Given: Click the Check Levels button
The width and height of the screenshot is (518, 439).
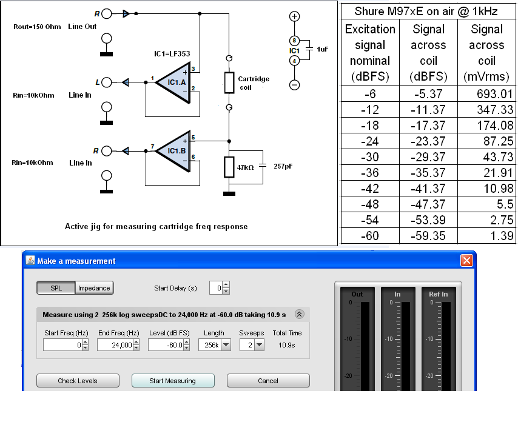Looking at the screenshot, I should coord(78,381).
